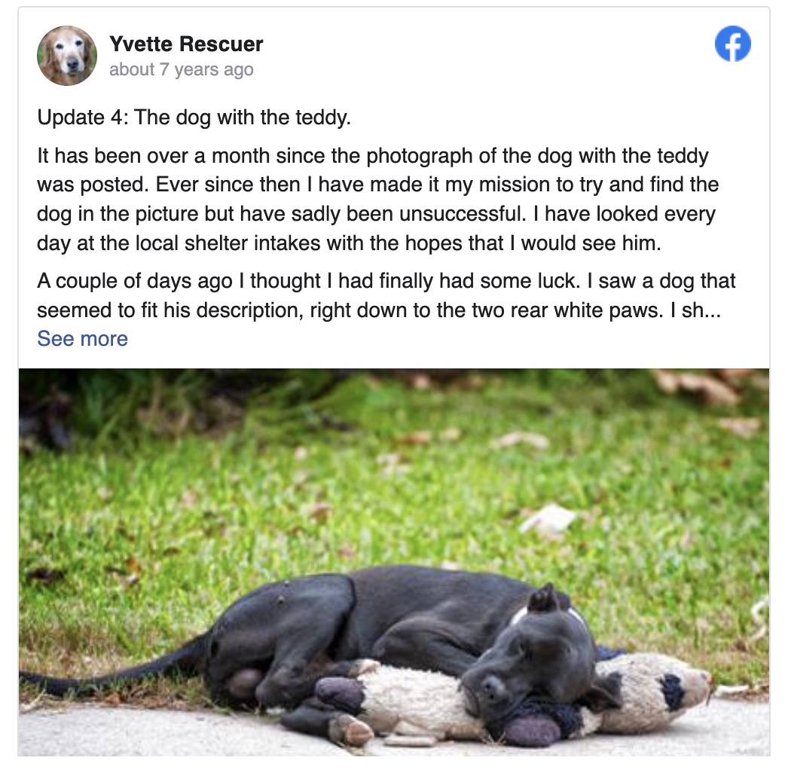
Task: Expand the post with See more
Action: (x=83, y=339)
